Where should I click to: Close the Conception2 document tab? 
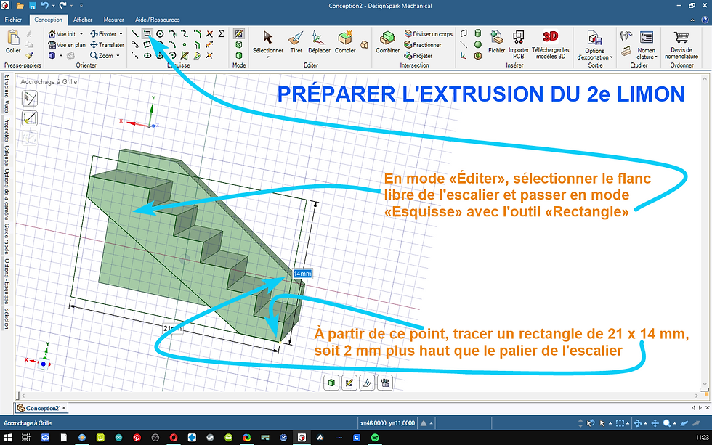click(x=64, y=408)
